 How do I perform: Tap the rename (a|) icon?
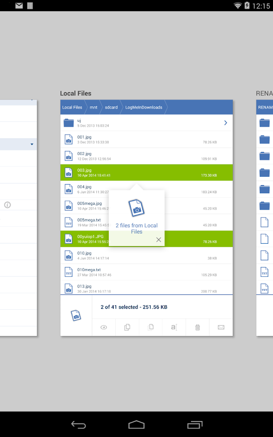(x=174, y=327)
